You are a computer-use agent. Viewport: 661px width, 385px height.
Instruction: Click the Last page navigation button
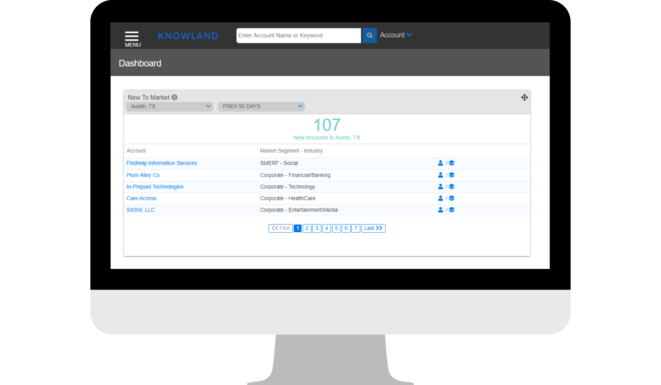373,228
